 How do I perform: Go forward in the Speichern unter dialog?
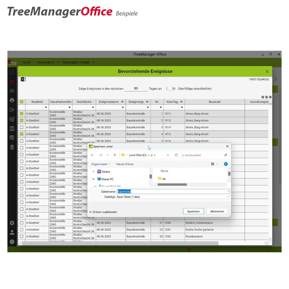(101, 155)
